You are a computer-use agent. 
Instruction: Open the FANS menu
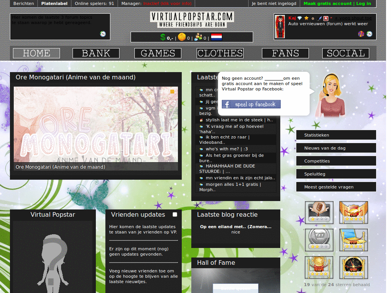tap(285, 53)
